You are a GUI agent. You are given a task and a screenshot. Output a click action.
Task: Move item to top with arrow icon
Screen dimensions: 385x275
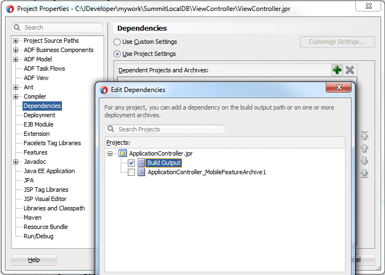tap(364, 135)
